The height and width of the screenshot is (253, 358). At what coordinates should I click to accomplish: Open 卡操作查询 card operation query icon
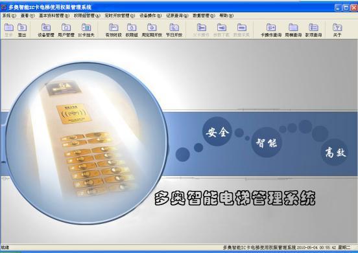coord(271,30)
